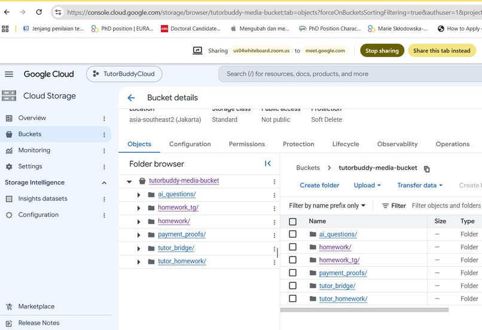Click the Filter objects and folders field
This screenshot has height=330, width=482.
point(446,205)
